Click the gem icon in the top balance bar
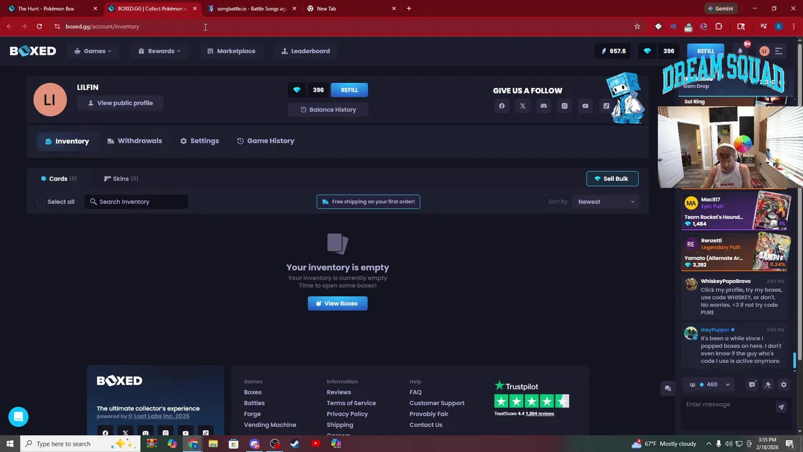The height and width of the screenshot is (452, 803). pyautogui.click(x=647, y=51)
